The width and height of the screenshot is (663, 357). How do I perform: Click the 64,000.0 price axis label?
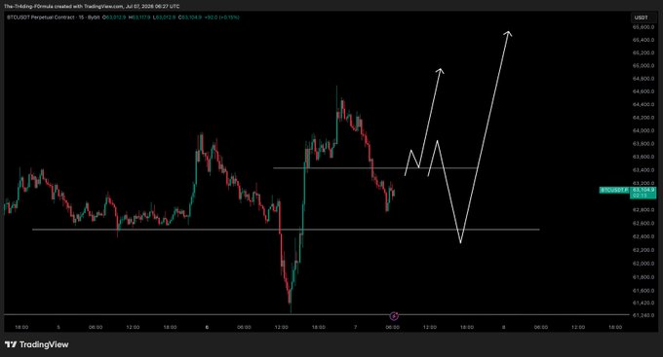tap(643, 130)
